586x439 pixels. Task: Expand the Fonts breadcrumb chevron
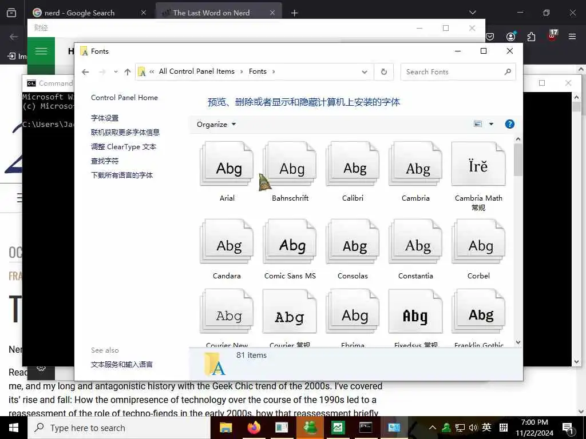(274, 71)
